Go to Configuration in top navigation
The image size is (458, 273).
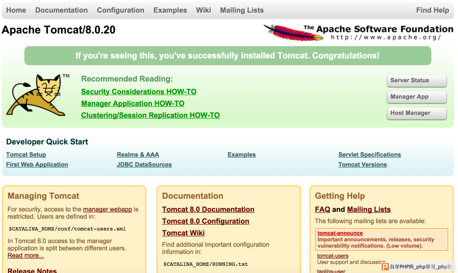click(120, 10)
